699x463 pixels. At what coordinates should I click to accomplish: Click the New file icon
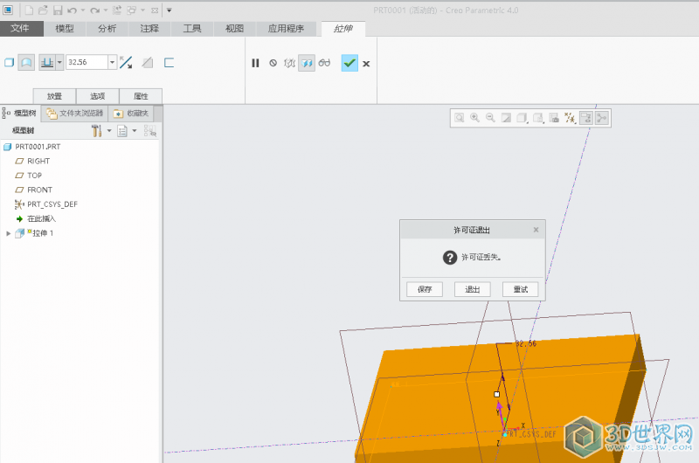[29, 10]
